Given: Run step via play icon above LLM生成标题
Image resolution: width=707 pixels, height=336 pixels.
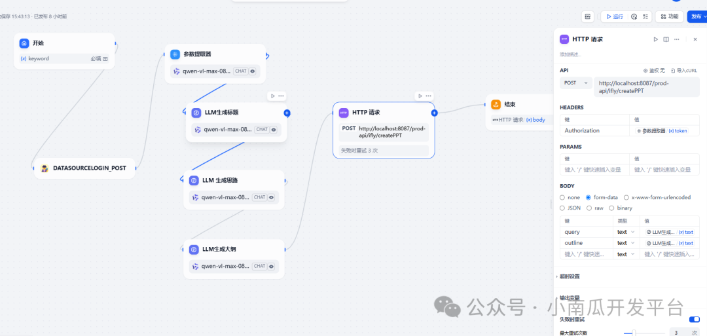Looking at the screenshot, I should 273,96.
